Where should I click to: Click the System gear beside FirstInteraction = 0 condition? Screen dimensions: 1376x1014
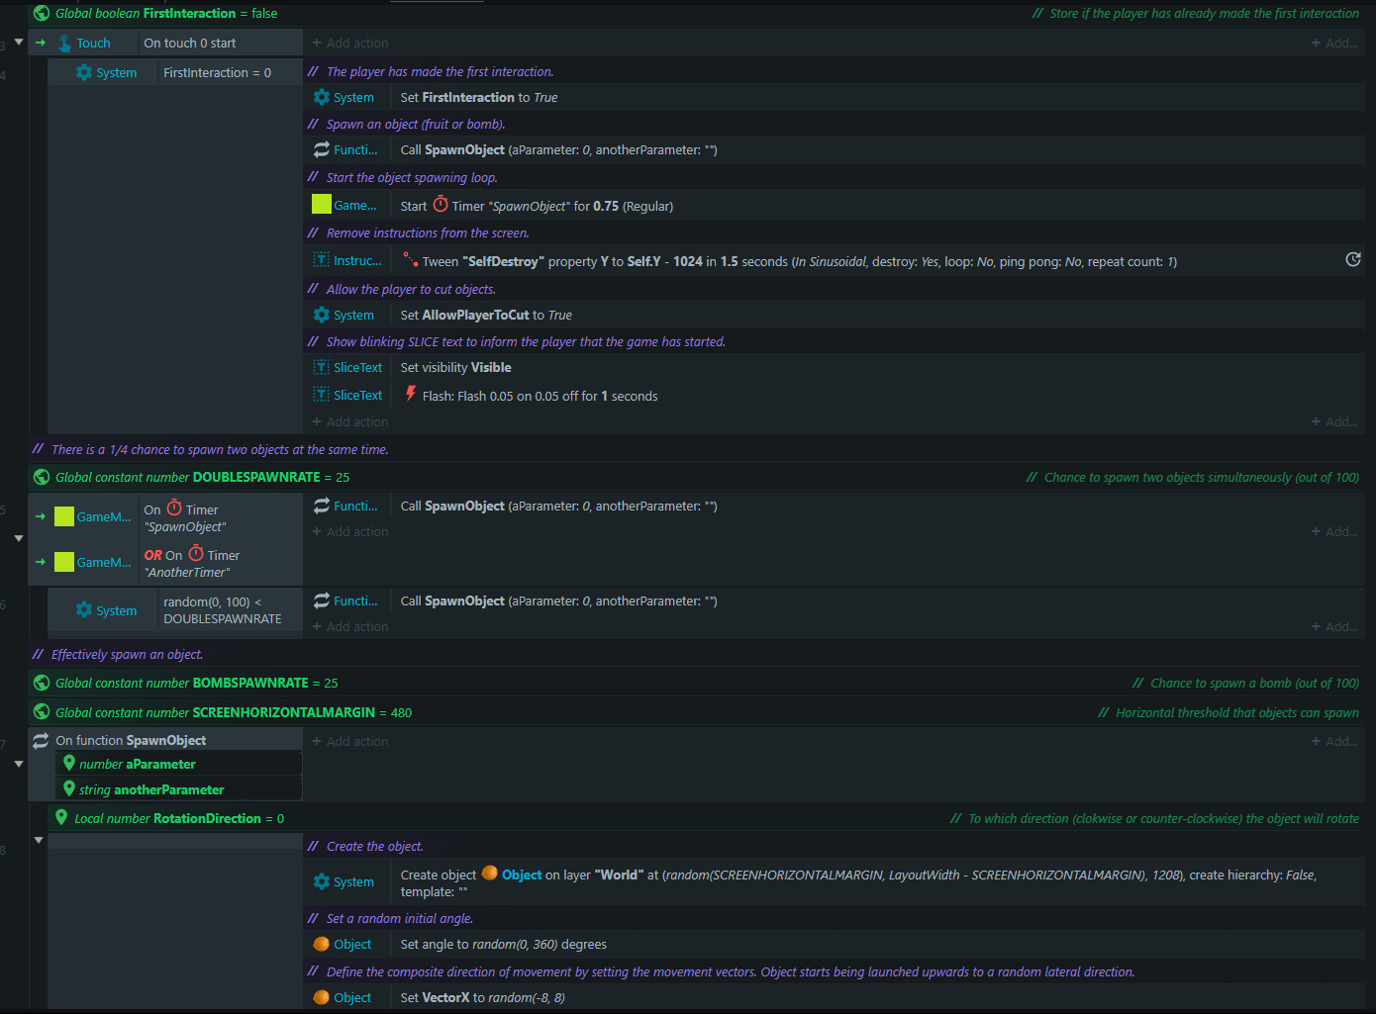(x=84, y=72)
